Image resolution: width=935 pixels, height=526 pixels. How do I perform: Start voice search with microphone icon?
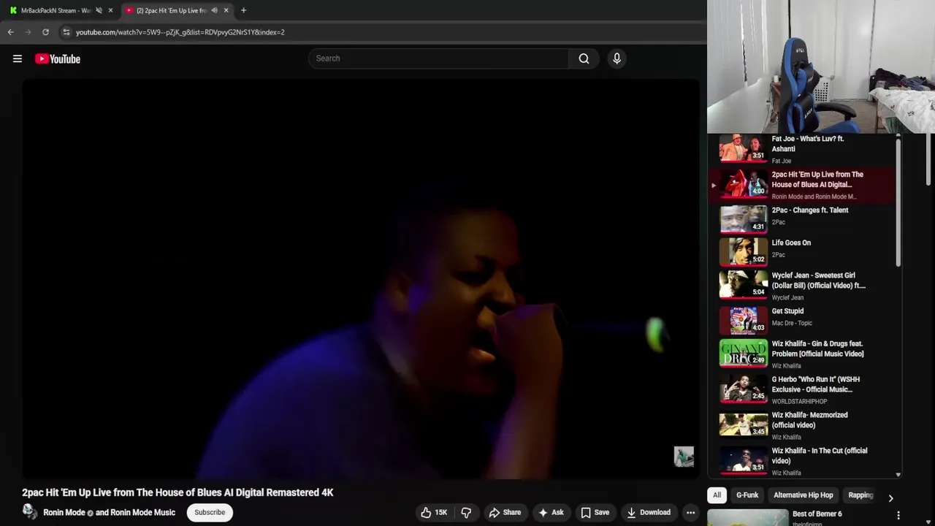pos(617,58)
